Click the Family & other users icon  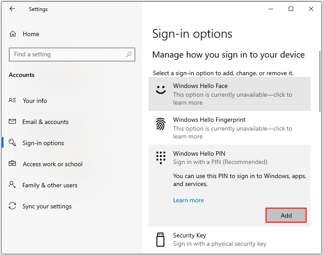tap(13, 185)
